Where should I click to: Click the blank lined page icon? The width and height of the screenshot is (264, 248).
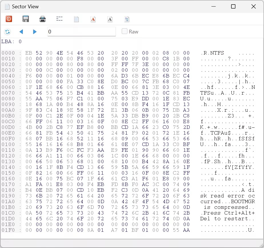tap(76, 19)
